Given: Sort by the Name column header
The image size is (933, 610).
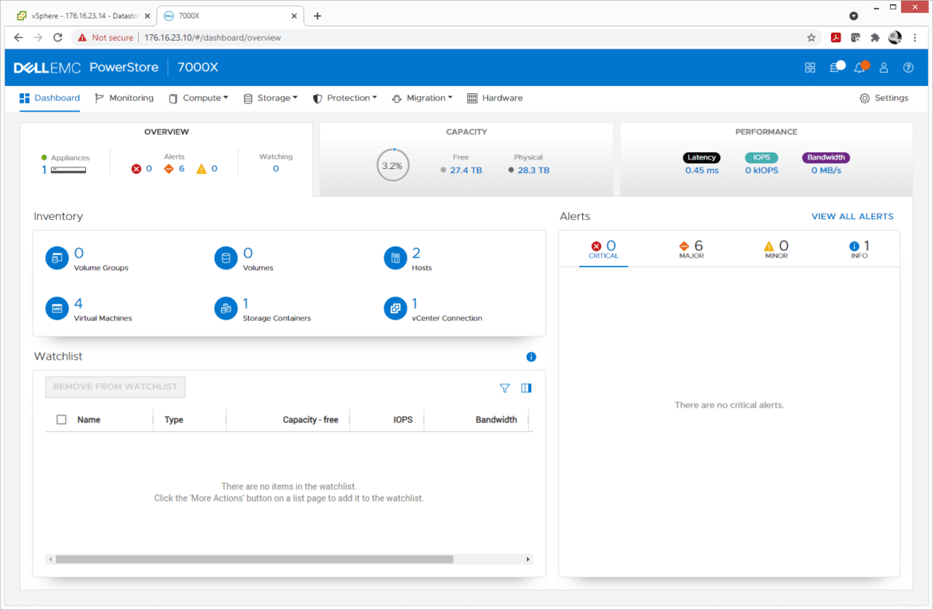Looking at the screenshot, I should pyautogui.click(x=89, y=419).
